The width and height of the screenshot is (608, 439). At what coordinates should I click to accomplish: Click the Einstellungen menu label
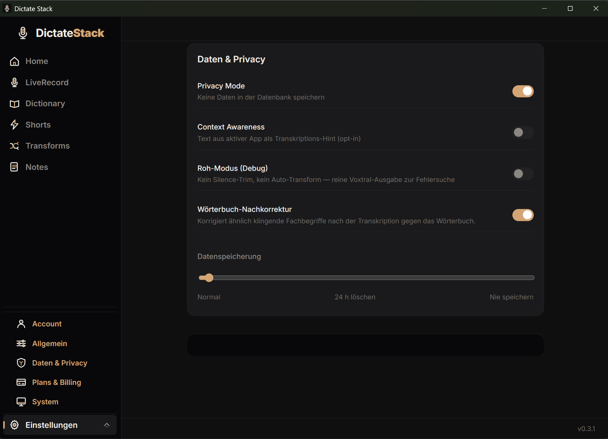click(52, 425)
